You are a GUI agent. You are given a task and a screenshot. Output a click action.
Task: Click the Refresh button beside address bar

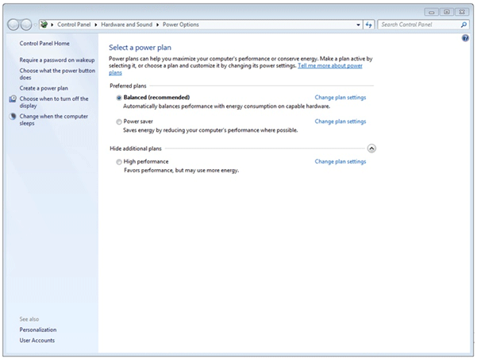(x=369, y=25)
